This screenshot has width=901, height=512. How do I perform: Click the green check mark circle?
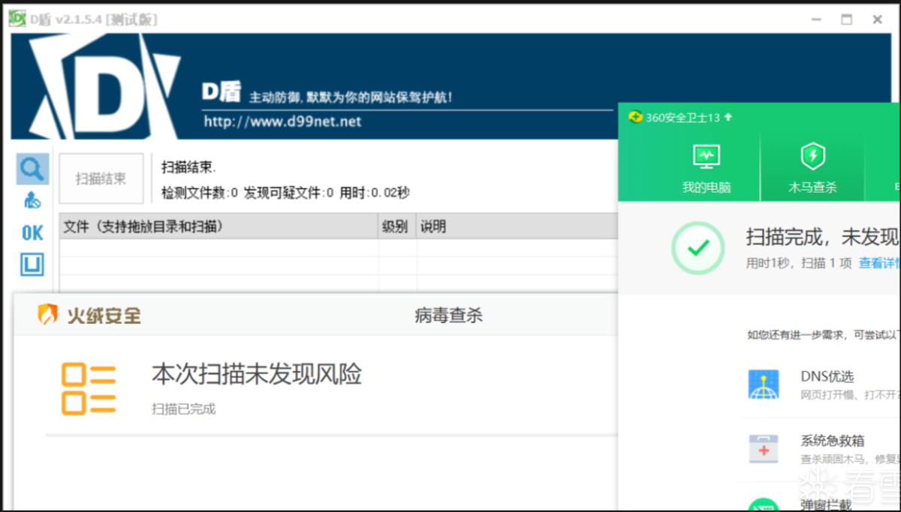click(698, 248)
